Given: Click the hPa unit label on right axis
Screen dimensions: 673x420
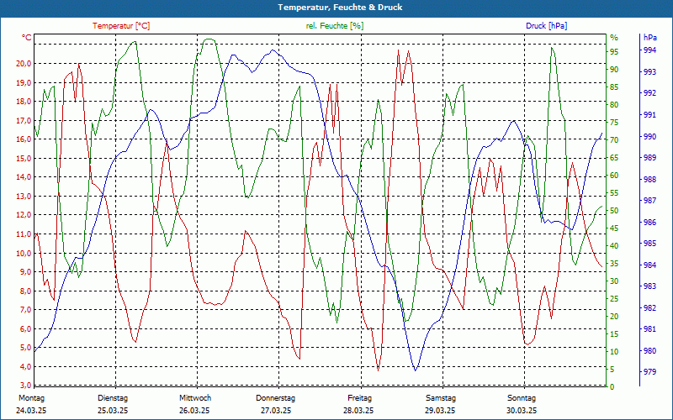Looking at the screenshot, I should 650,38.
